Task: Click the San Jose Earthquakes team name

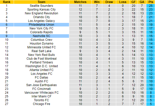Action: point(41,85)
